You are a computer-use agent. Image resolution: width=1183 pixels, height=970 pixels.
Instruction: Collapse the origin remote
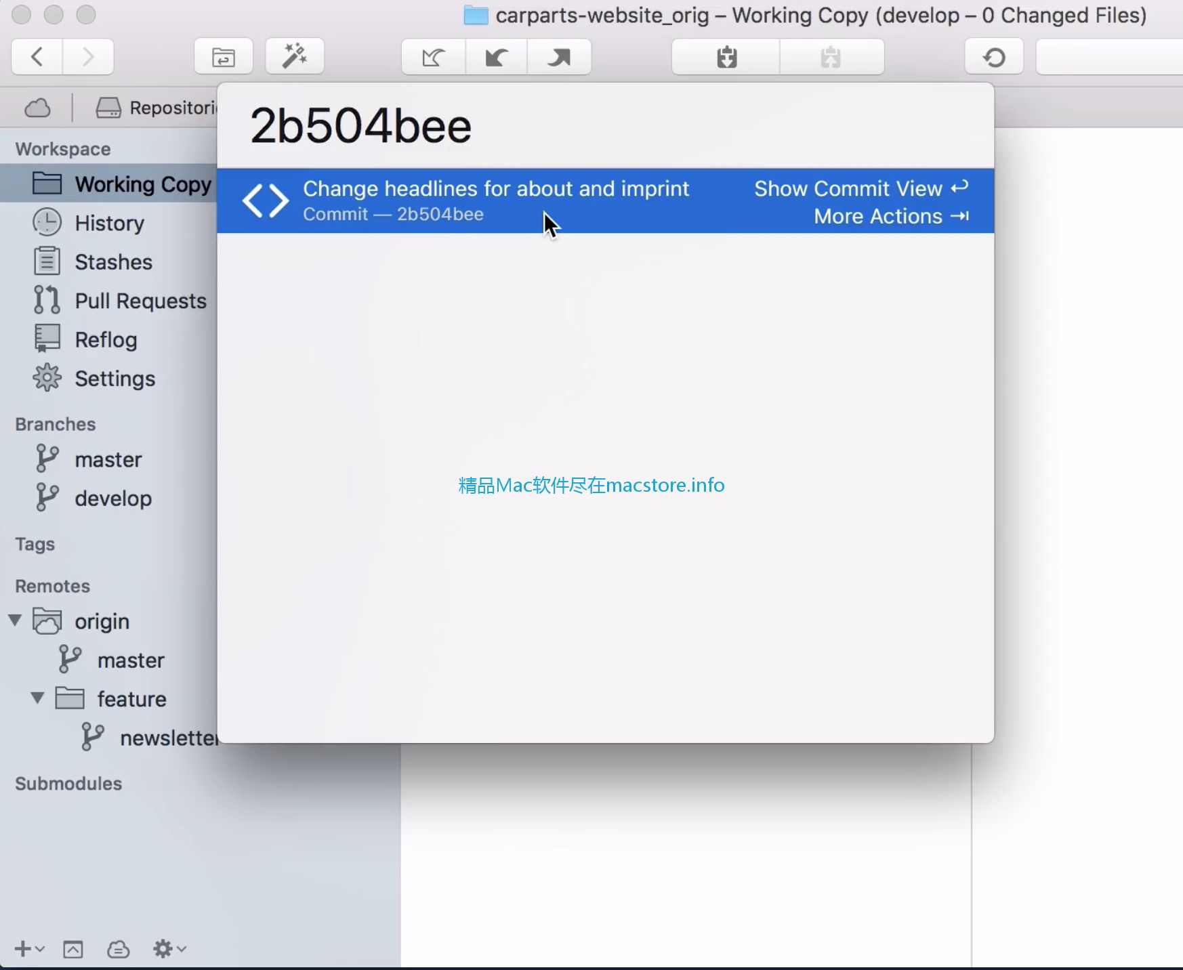(15, 620)
